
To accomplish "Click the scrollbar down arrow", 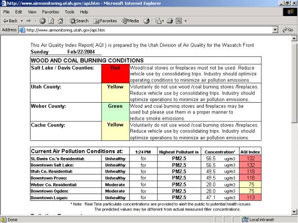I will (294, 212).
